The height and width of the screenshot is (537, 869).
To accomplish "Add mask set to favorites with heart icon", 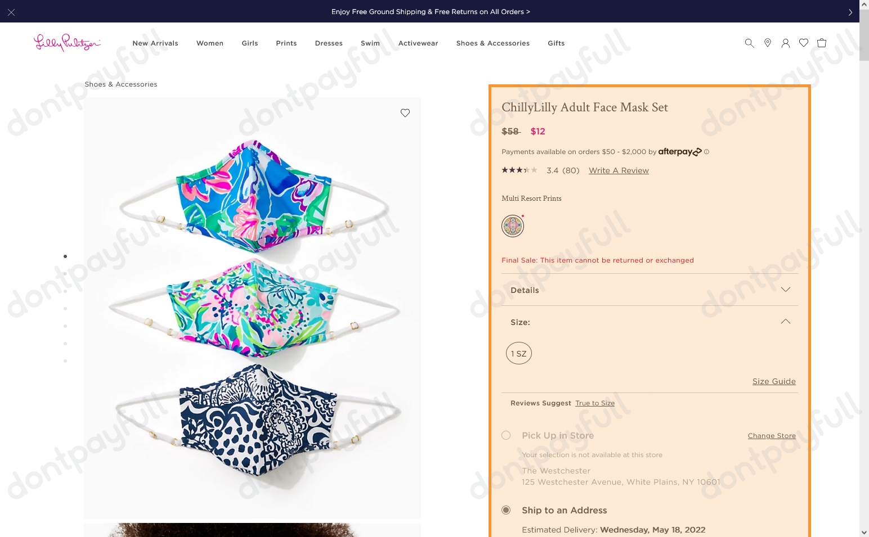I will 405,112.
